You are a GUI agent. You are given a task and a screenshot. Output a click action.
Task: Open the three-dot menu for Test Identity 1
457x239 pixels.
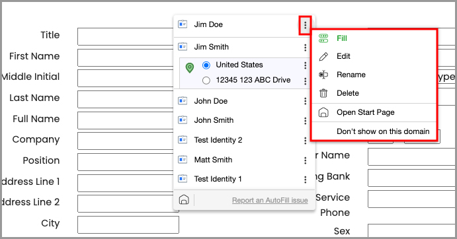(305, 180)
